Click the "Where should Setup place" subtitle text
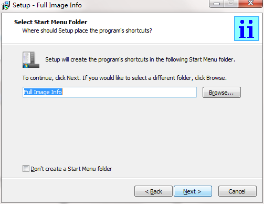Image resolution: width=264 pixels, height=204 pixels. click(87, 30)
